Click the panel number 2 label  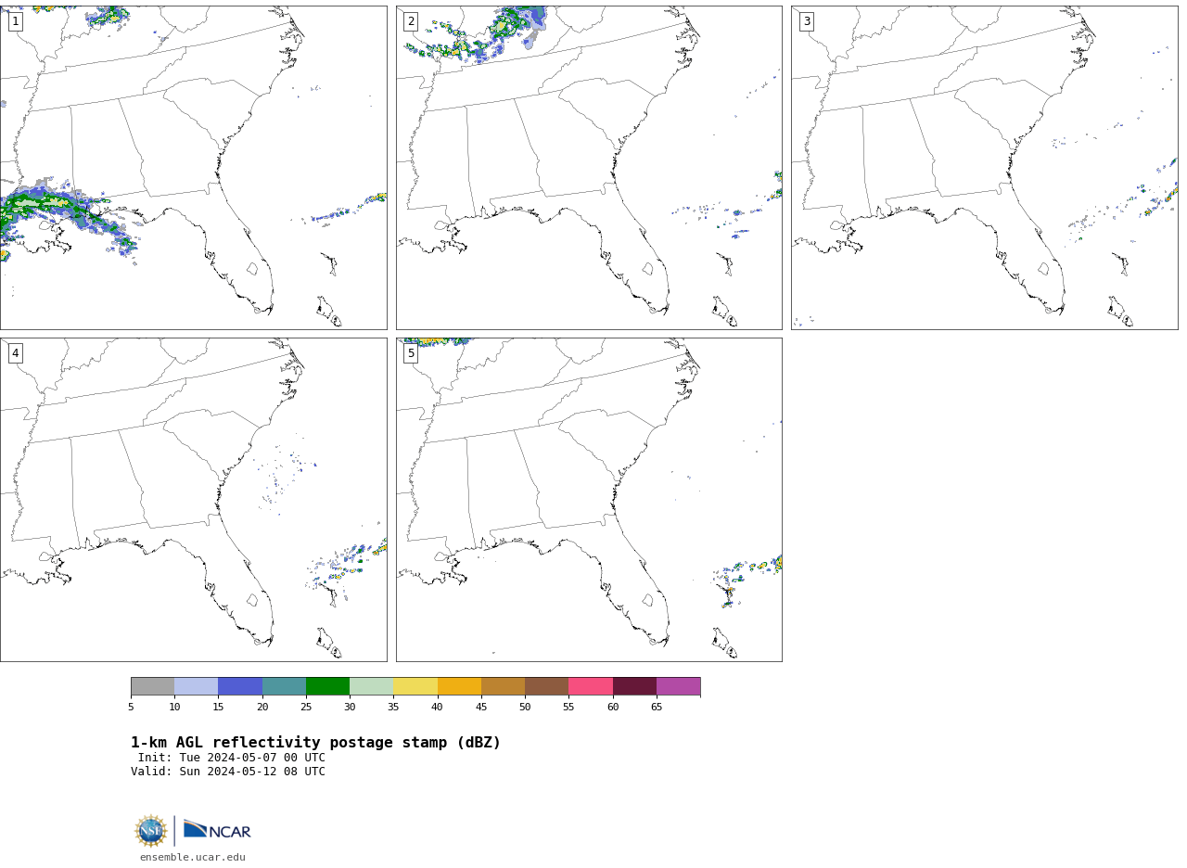[411, 21]
